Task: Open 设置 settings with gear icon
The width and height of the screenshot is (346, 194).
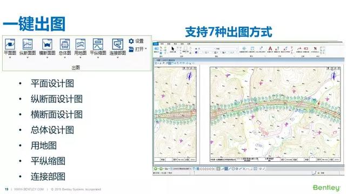Action: (x=136, y=41)
